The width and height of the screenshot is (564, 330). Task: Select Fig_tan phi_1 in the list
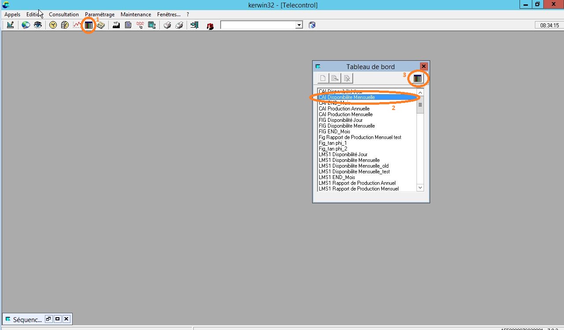[333, 143]
